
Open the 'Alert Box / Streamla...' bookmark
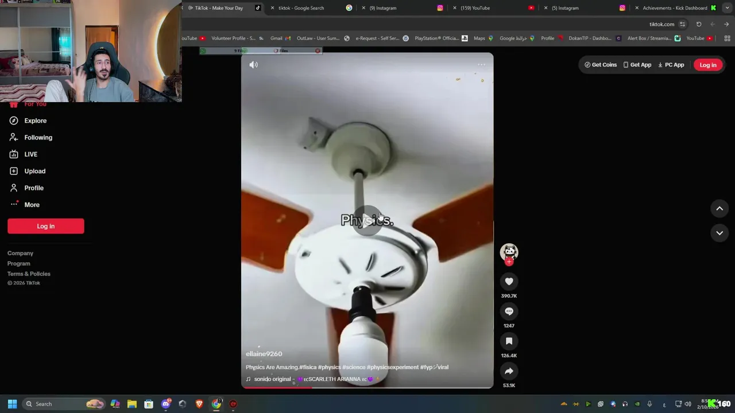pyautogui.click(x=654, y=38)
